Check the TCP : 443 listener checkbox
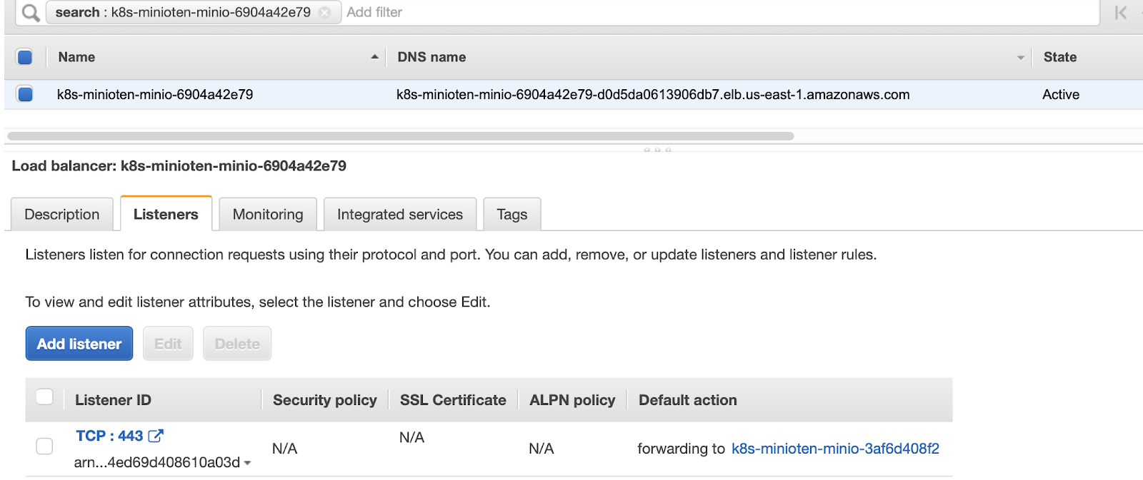 pos(44,446)
